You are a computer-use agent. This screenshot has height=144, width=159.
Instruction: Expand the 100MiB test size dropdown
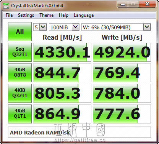click(x=64, y=27)
